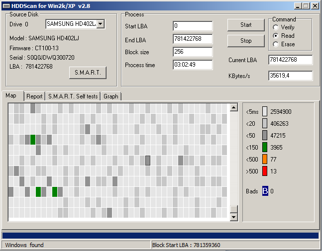
Task: Click the 'Firmware : CT100-13' text
Action: click(34, 48)
